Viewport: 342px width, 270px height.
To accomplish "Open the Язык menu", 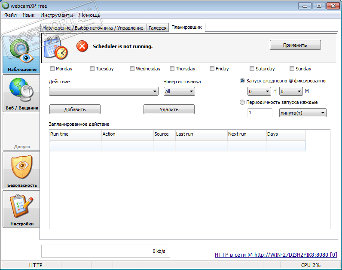I will [x=29, y=15].
